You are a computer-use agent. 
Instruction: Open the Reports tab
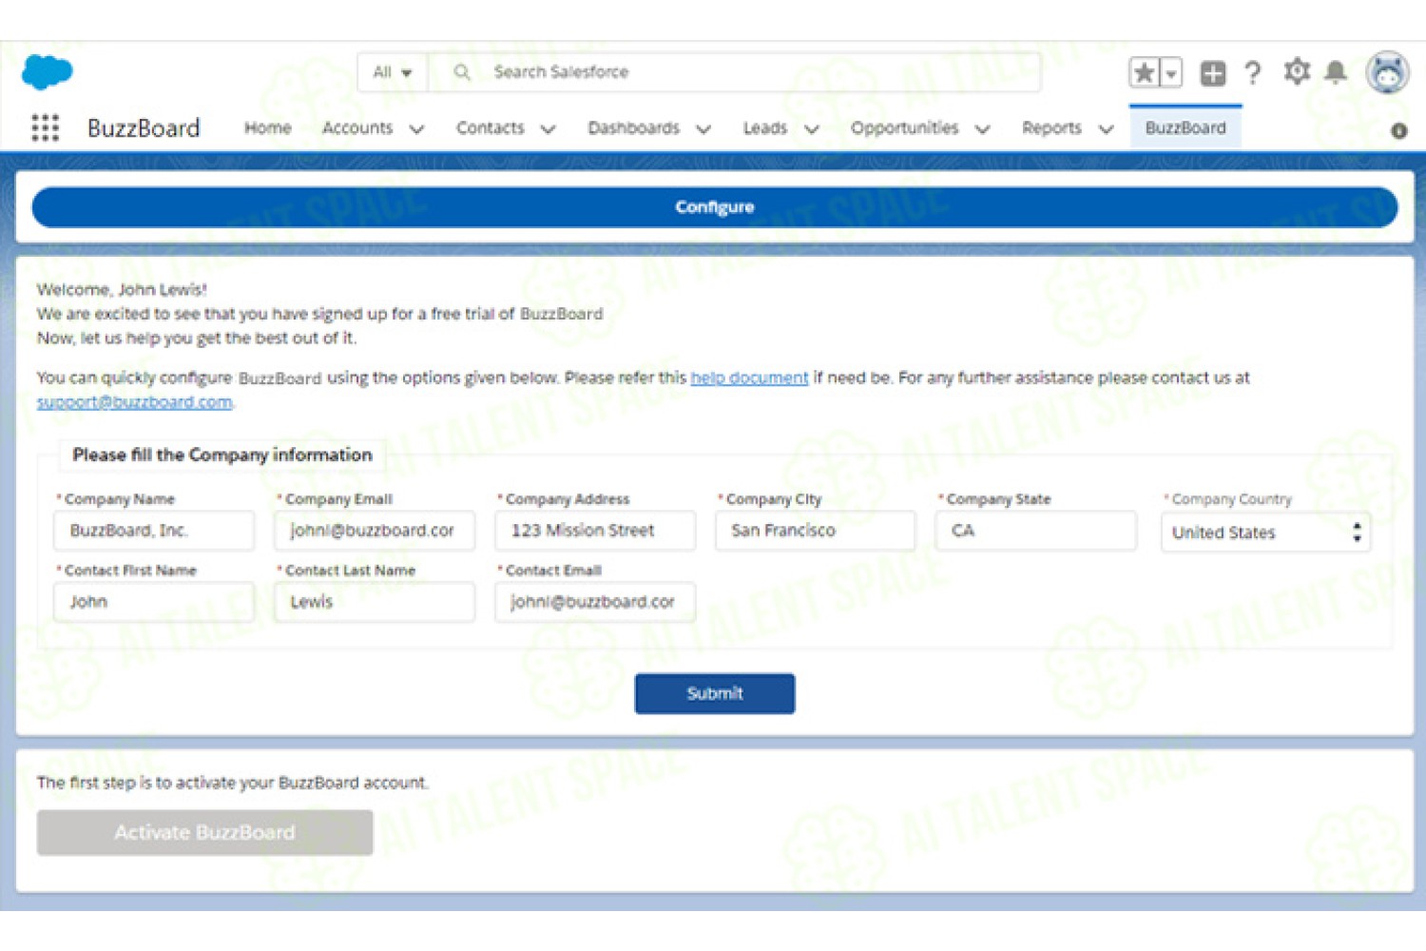[1052, 127]
